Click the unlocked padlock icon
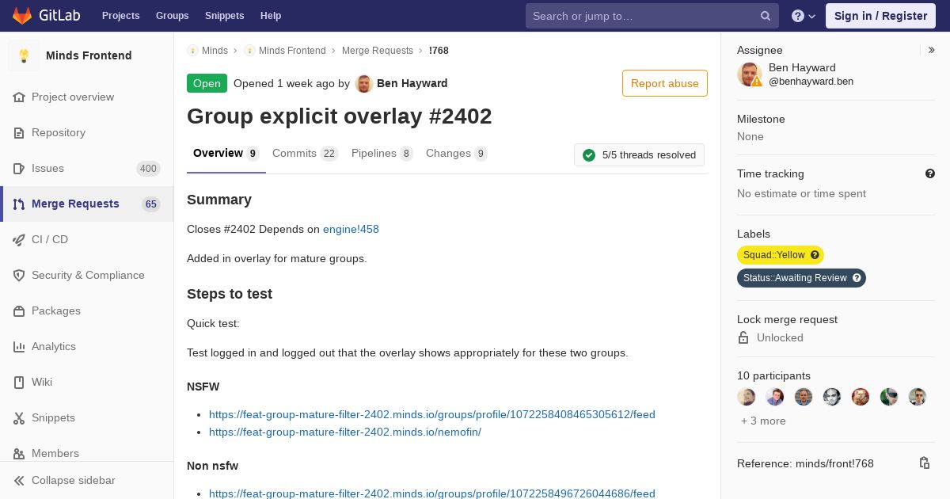This screenshot has width=950, height=499. pyautogui.click(x=743, y=337)
